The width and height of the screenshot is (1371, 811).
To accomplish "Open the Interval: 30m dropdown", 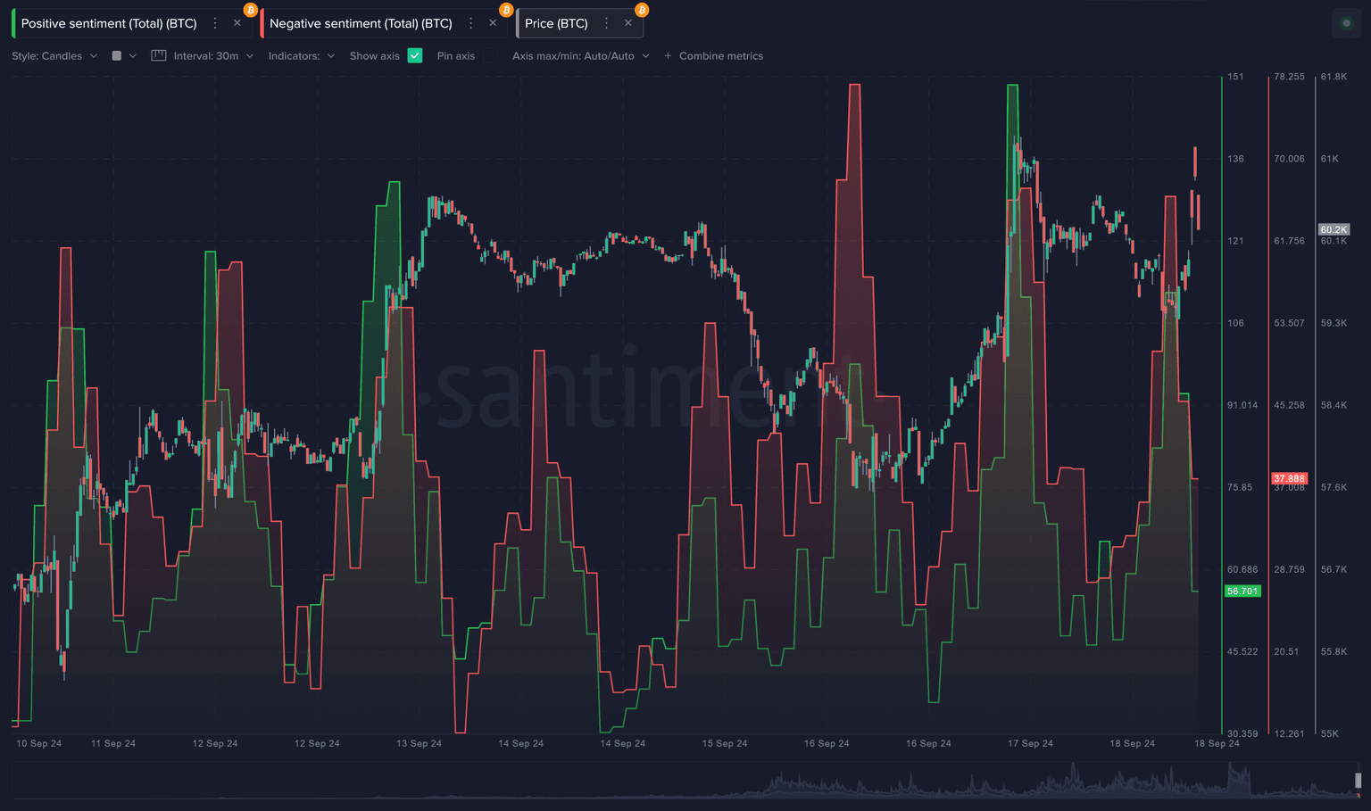I will coord(213,55).
